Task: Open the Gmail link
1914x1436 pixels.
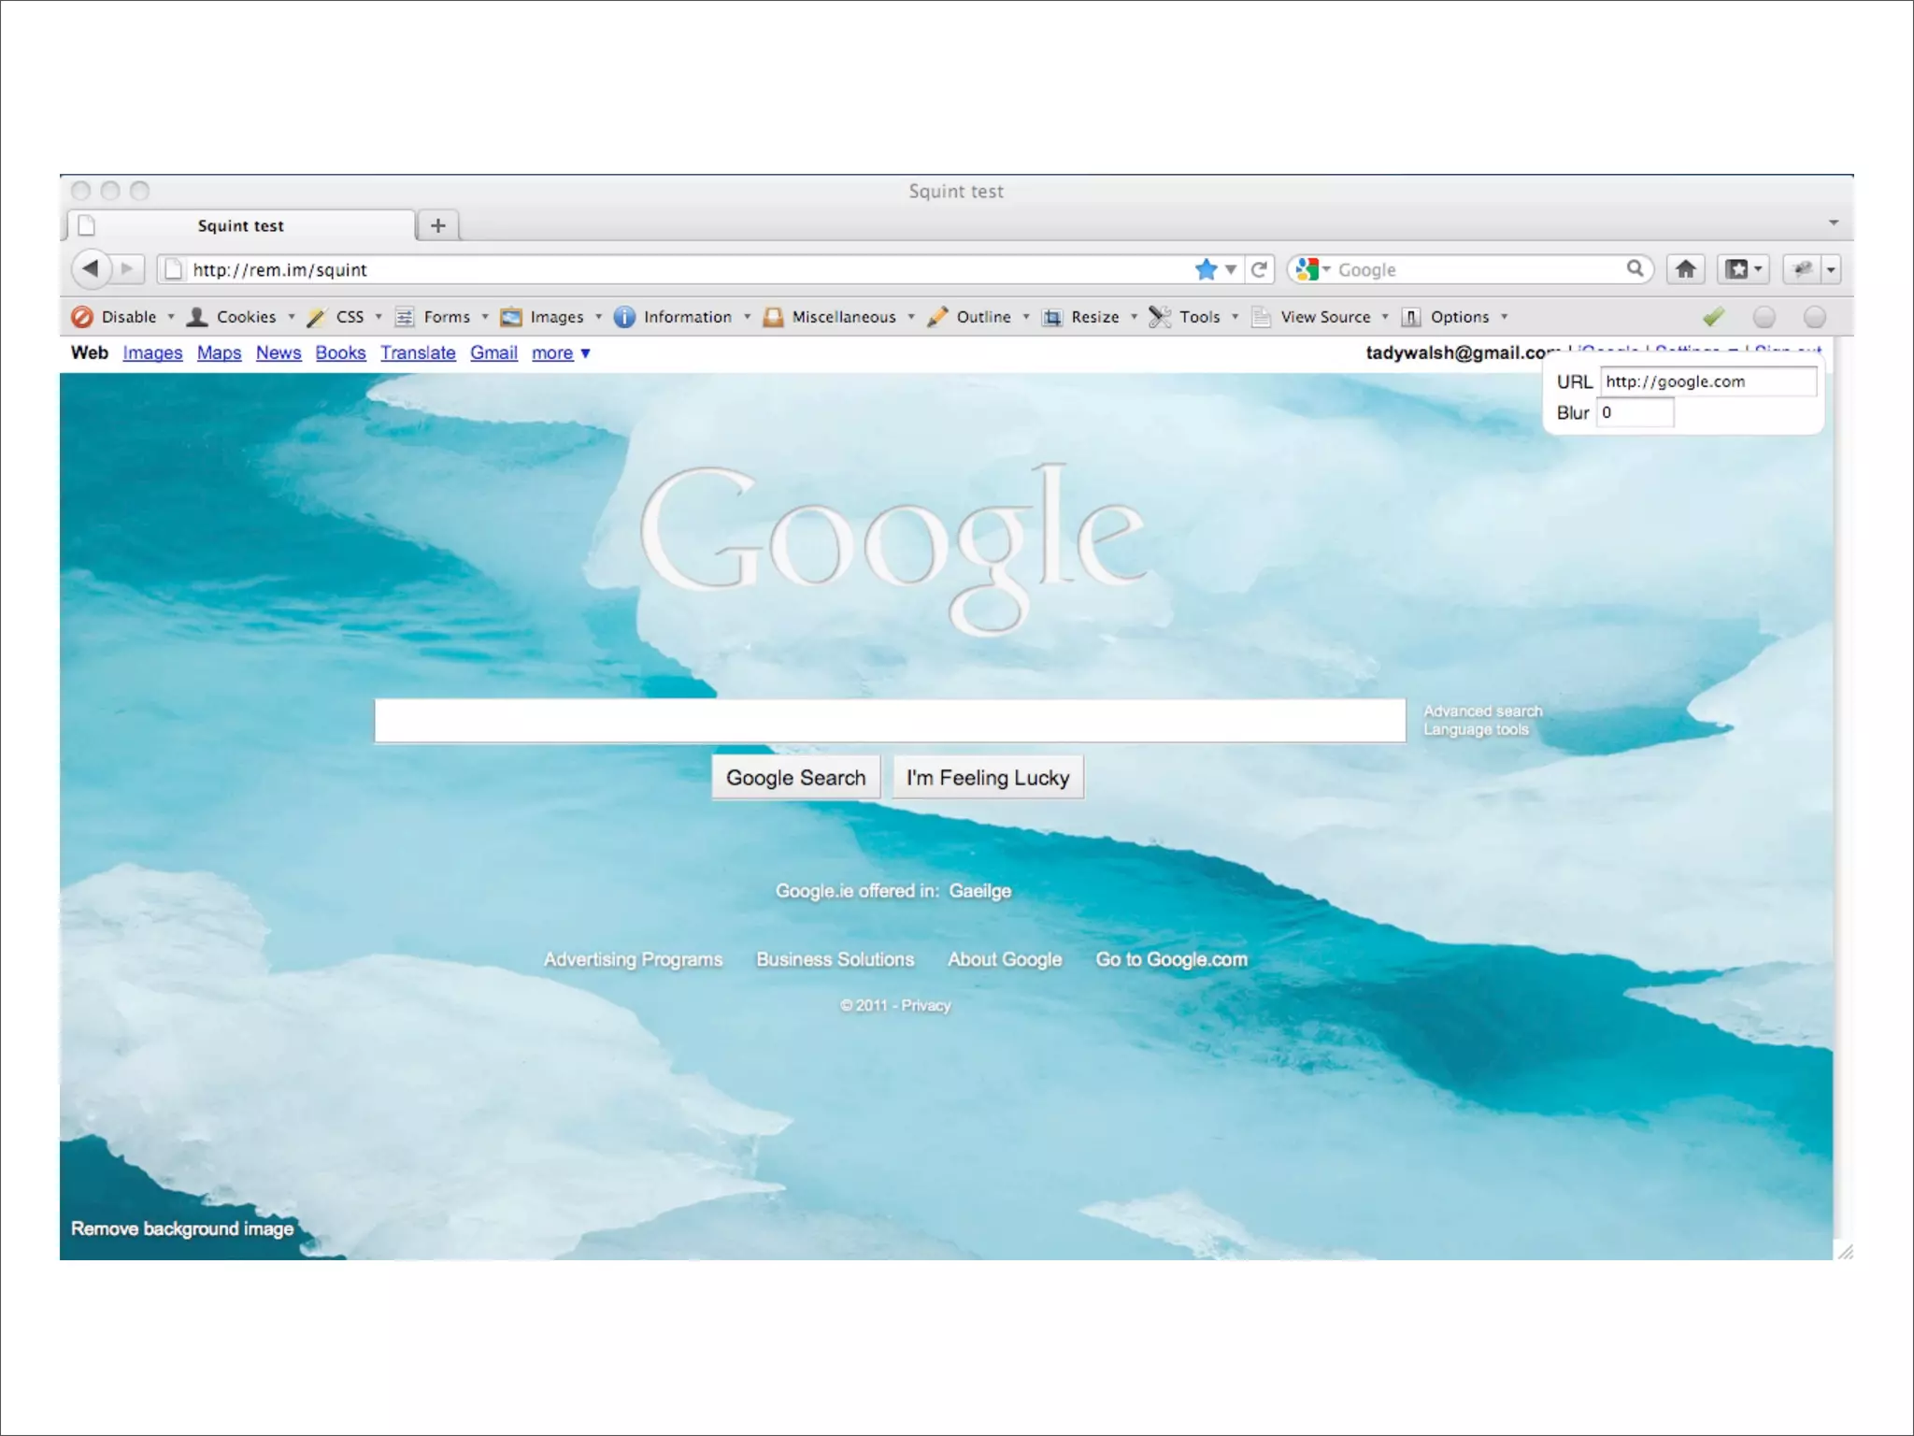Action: [x=493, y=353]
